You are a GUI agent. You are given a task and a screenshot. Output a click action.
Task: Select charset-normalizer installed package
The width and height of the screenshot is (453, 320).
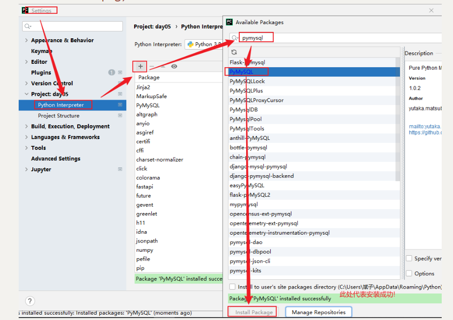178,160
